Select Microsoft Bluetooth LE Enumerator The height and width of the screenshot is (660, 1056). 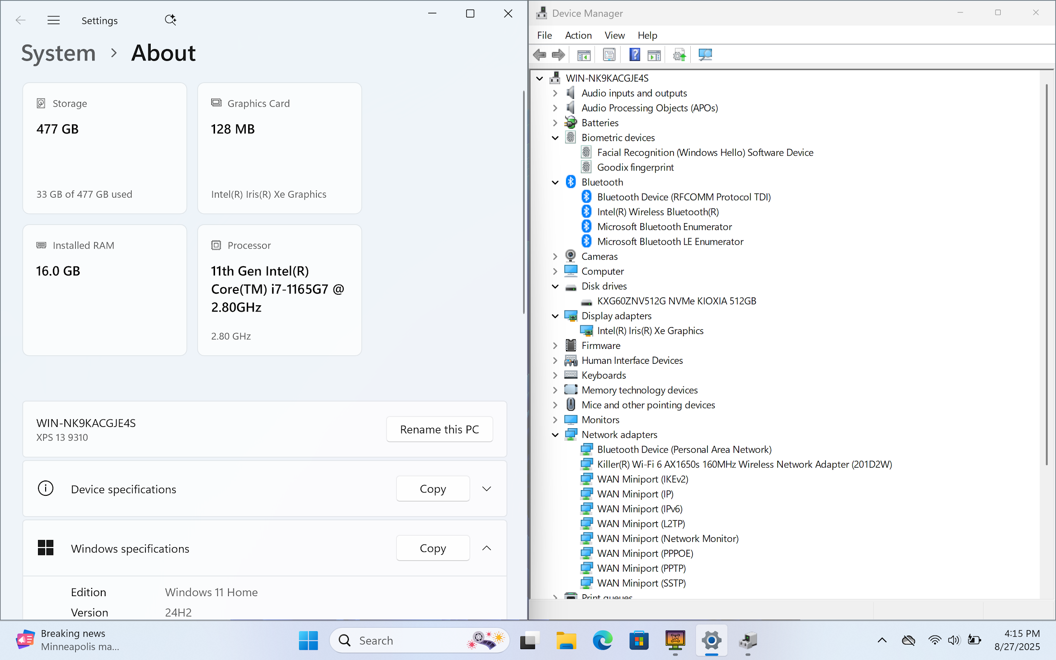pyautogui.click(x=662, y=241)
